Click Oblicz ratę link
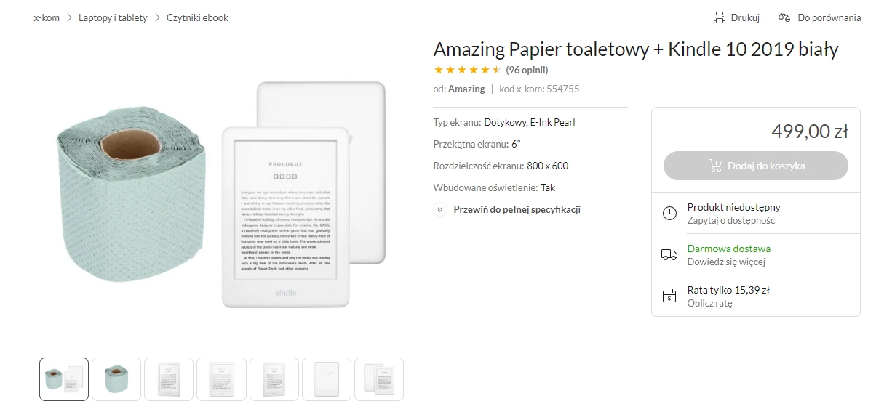 click(x=709, y=303)
